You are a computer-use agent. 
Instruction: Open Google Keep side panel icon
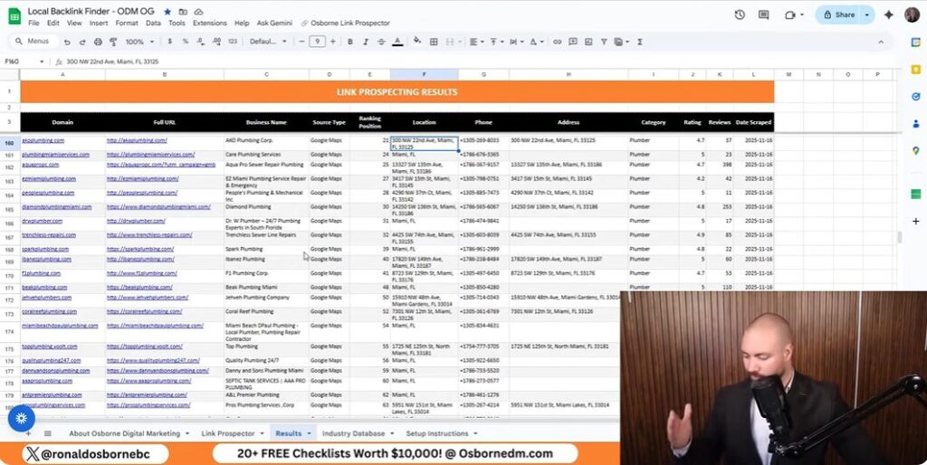916,69
